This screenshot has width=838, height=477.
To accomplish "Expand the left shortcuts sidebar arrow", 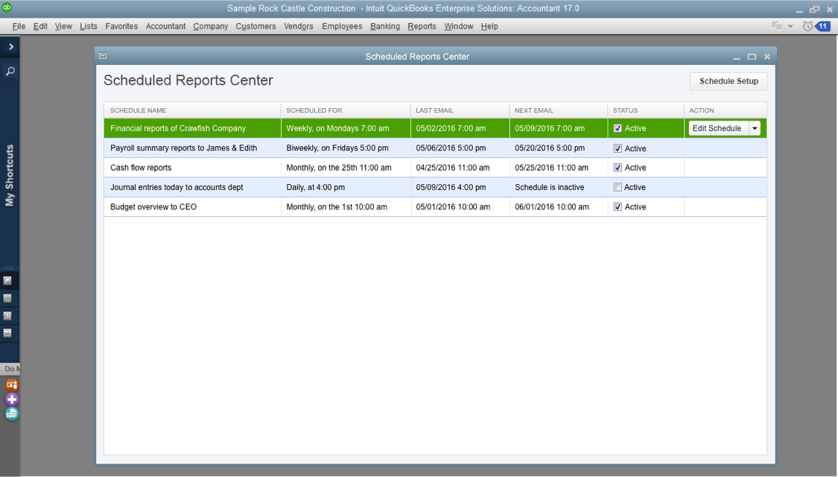I will tap(10, 47).
